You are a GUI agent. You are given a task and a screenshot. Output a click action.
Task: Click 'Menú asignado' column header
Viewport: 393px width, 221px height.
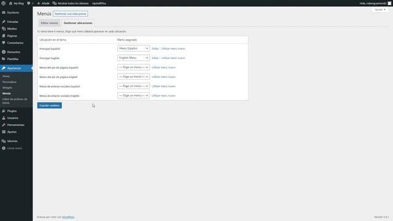click(127, 40)
